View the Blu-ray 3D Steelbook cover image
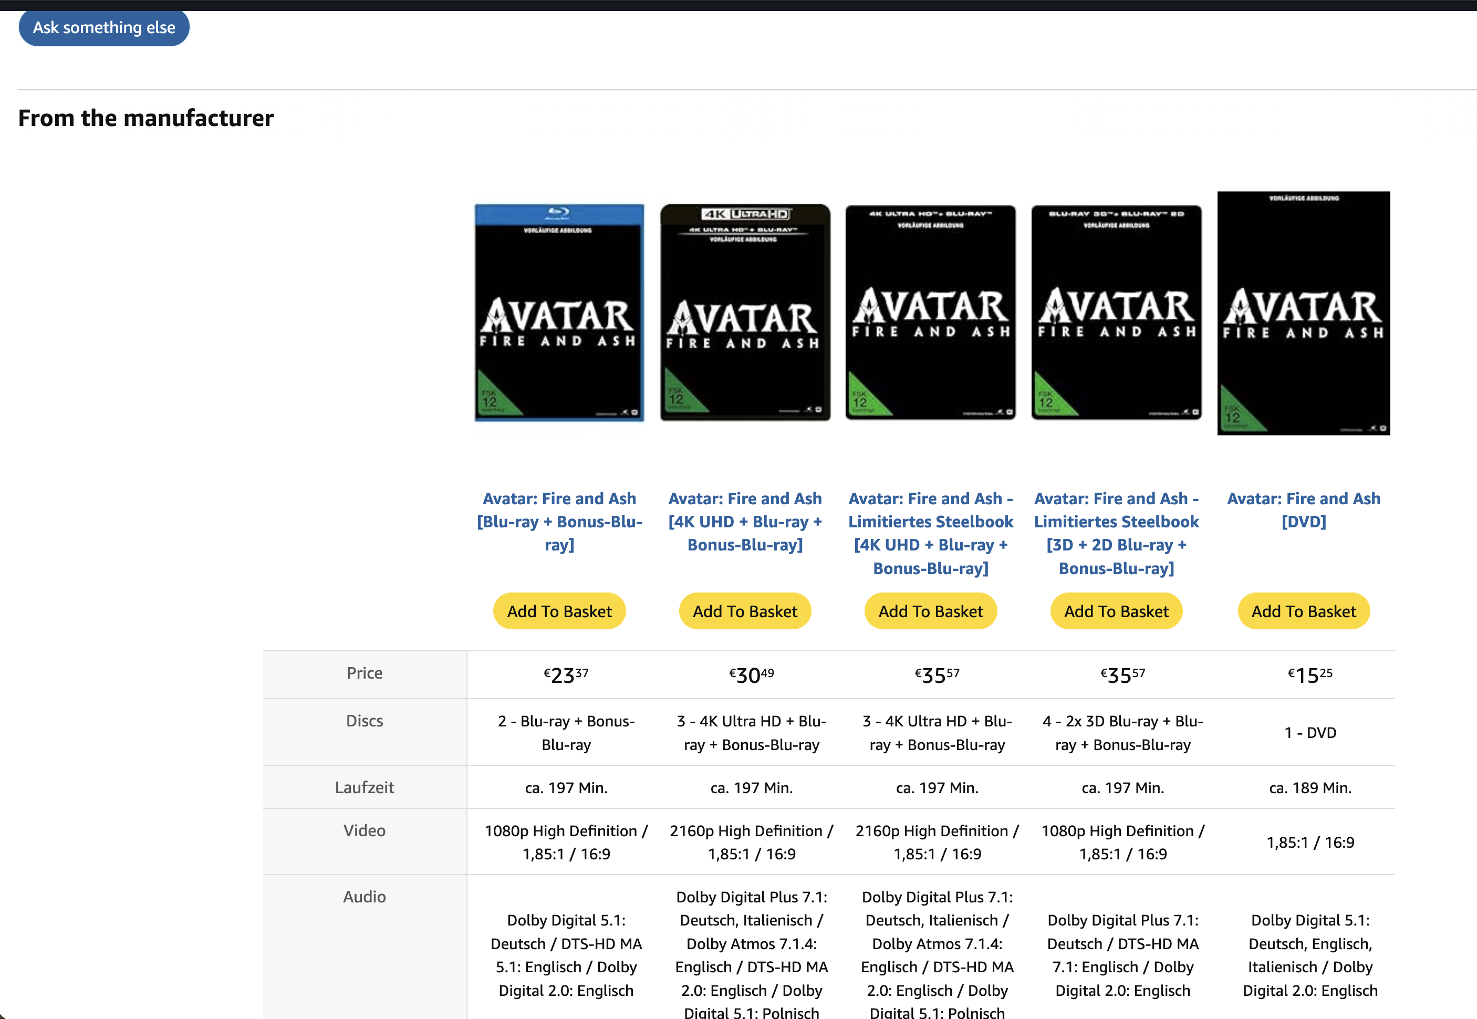 [1116, 313]
